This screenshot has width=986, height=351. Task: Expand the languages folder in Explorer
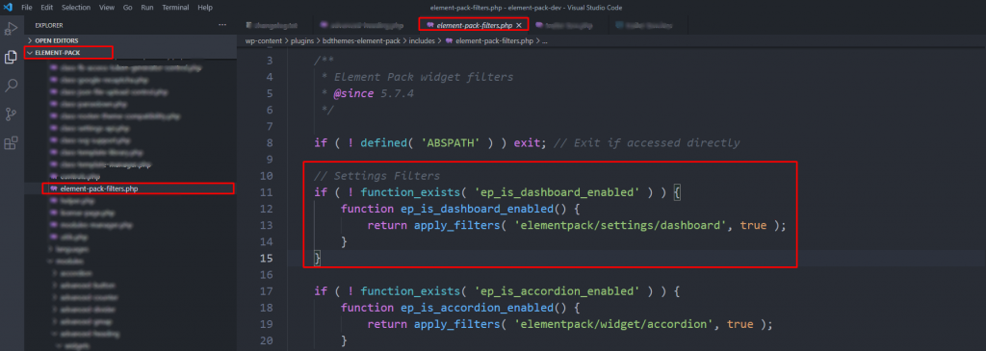[130, 249]
